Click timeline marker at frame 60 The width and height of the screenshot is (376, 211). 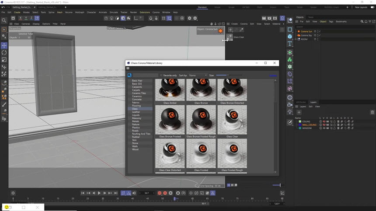tap(192, 198)
